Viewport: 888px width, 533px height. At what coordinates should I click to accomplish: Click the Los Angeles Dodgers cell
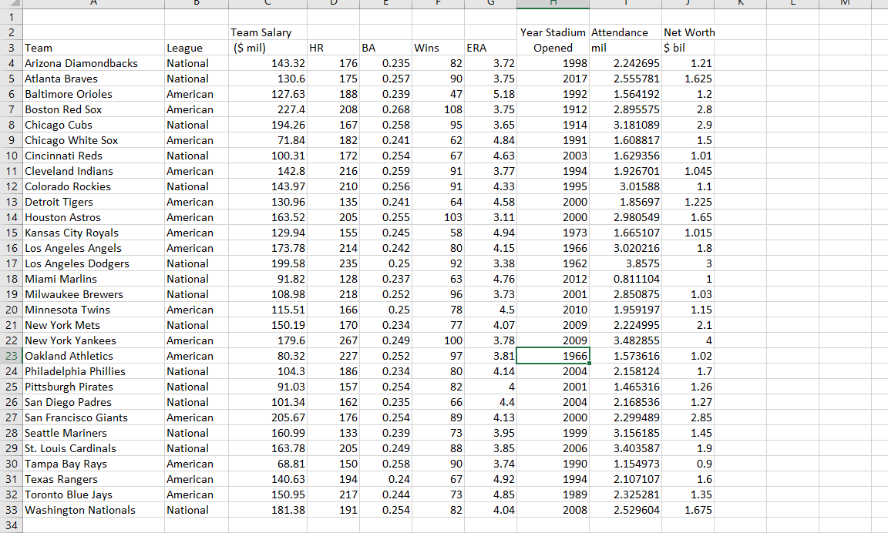(93, 263)
